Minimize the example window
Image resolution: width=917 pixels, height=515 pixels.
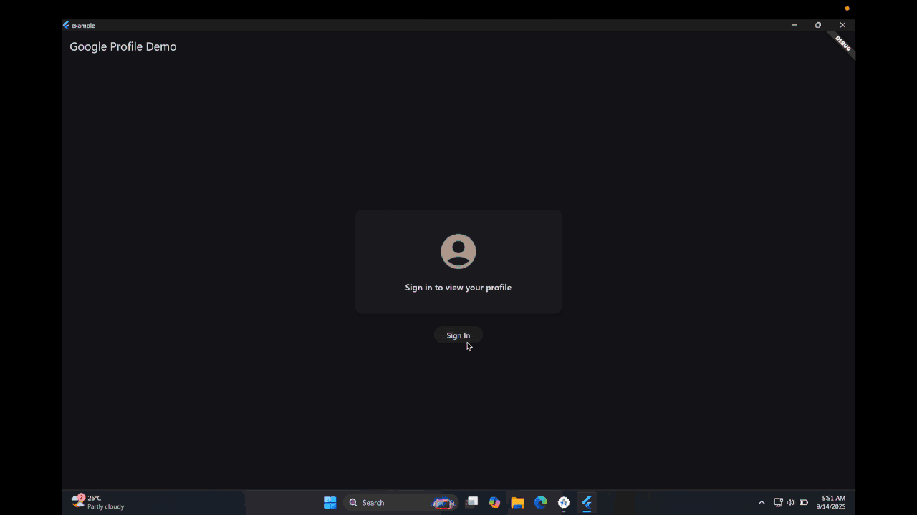click(794, 25)
